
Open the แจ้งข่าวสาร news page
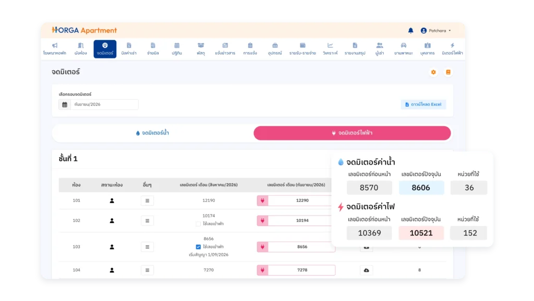coord(225,49)
